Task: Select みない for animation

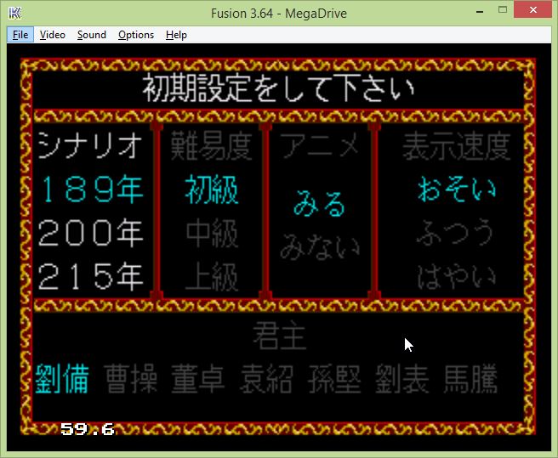Action: [319, 246]
